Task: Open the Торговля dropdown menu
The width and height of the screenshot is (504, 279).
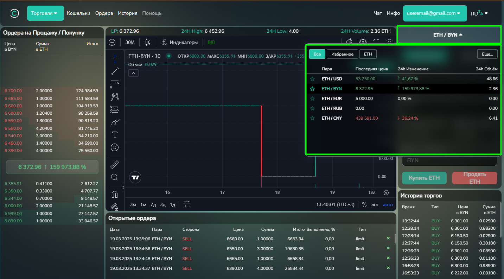Action: point(45,13)
